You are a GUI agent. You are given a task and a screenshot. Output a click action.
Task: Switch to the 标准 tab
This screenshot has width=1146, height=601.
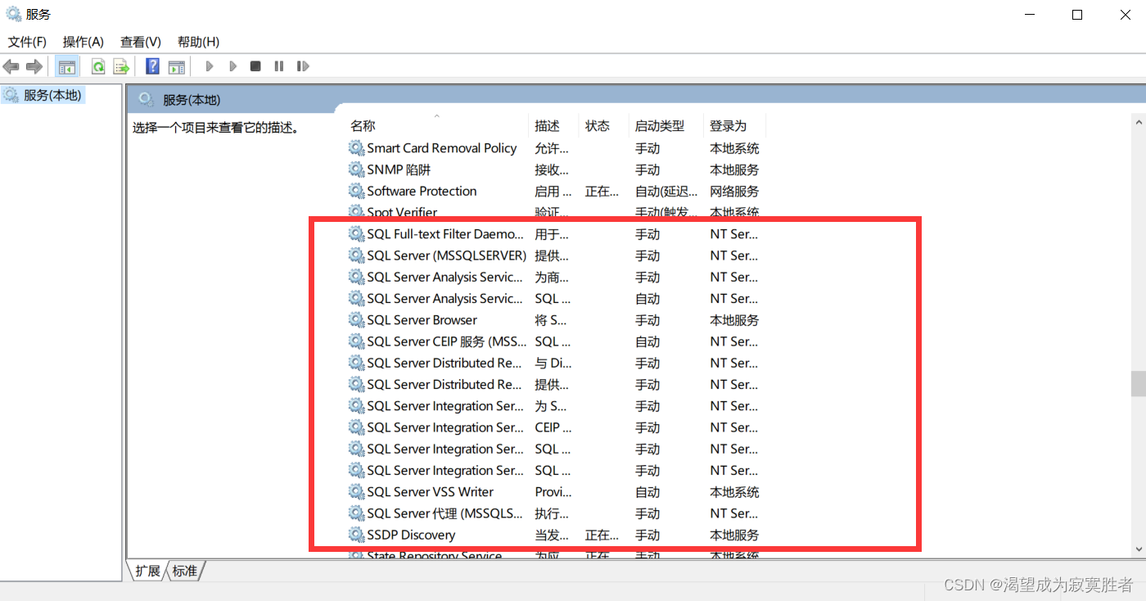(x=185, y=571)
